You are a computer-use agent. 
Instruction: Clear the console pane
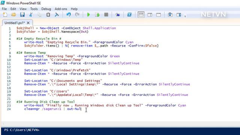57,15
